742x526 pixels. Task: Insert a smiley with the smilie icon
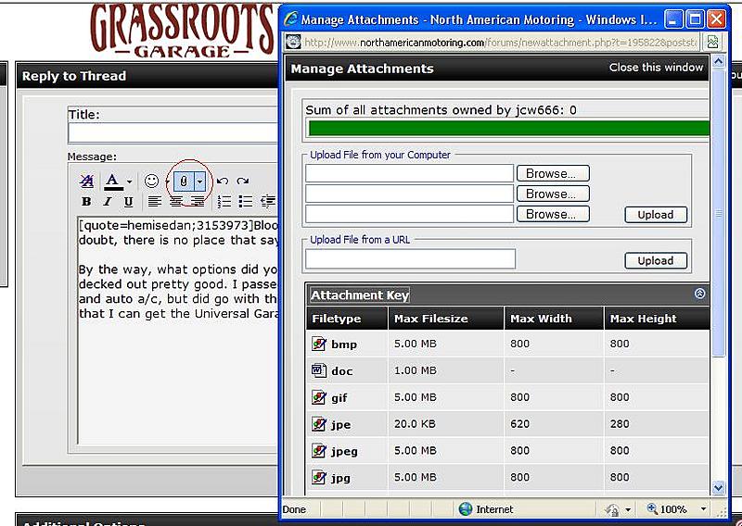click(x=151, y=182)
